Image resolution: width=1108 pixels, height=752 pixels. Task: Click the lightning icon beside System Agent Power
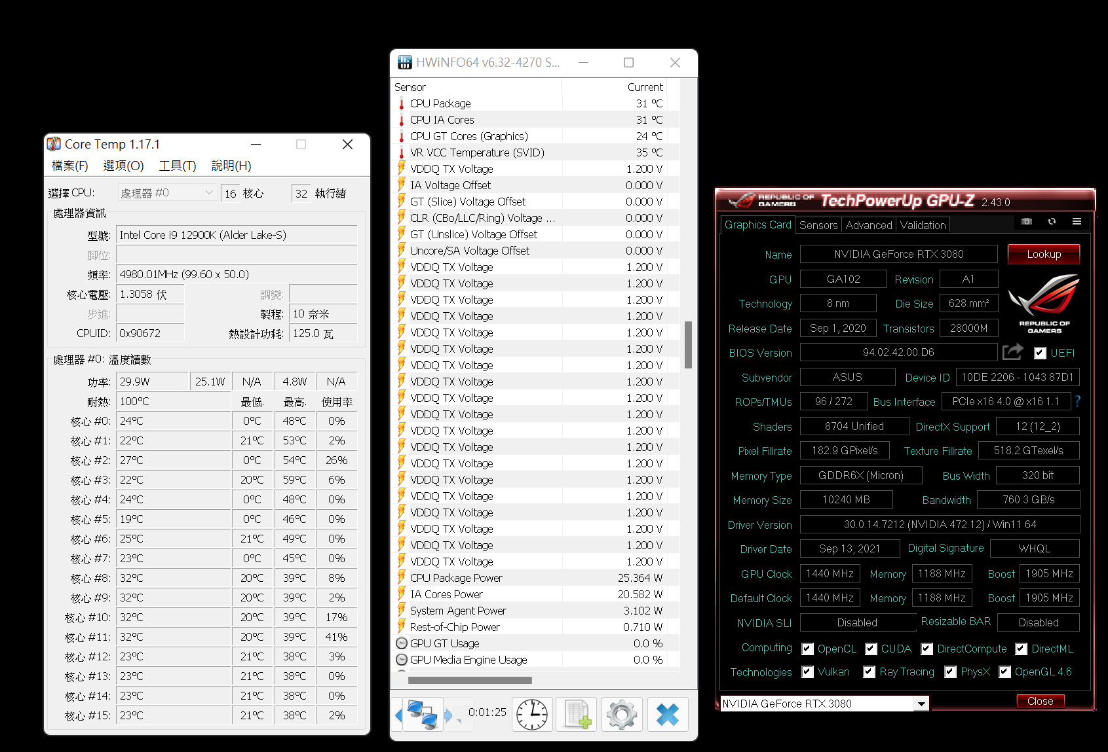pyautogui.click(x=402, y=611)
